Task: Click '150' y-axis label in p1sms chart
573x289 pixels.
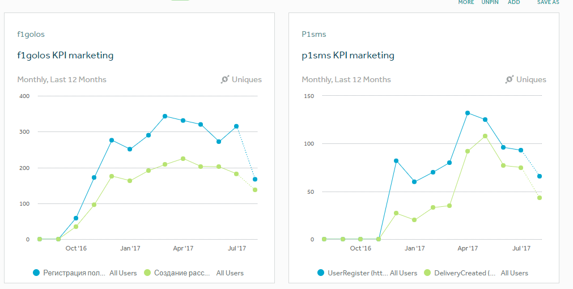Action: 308,96
